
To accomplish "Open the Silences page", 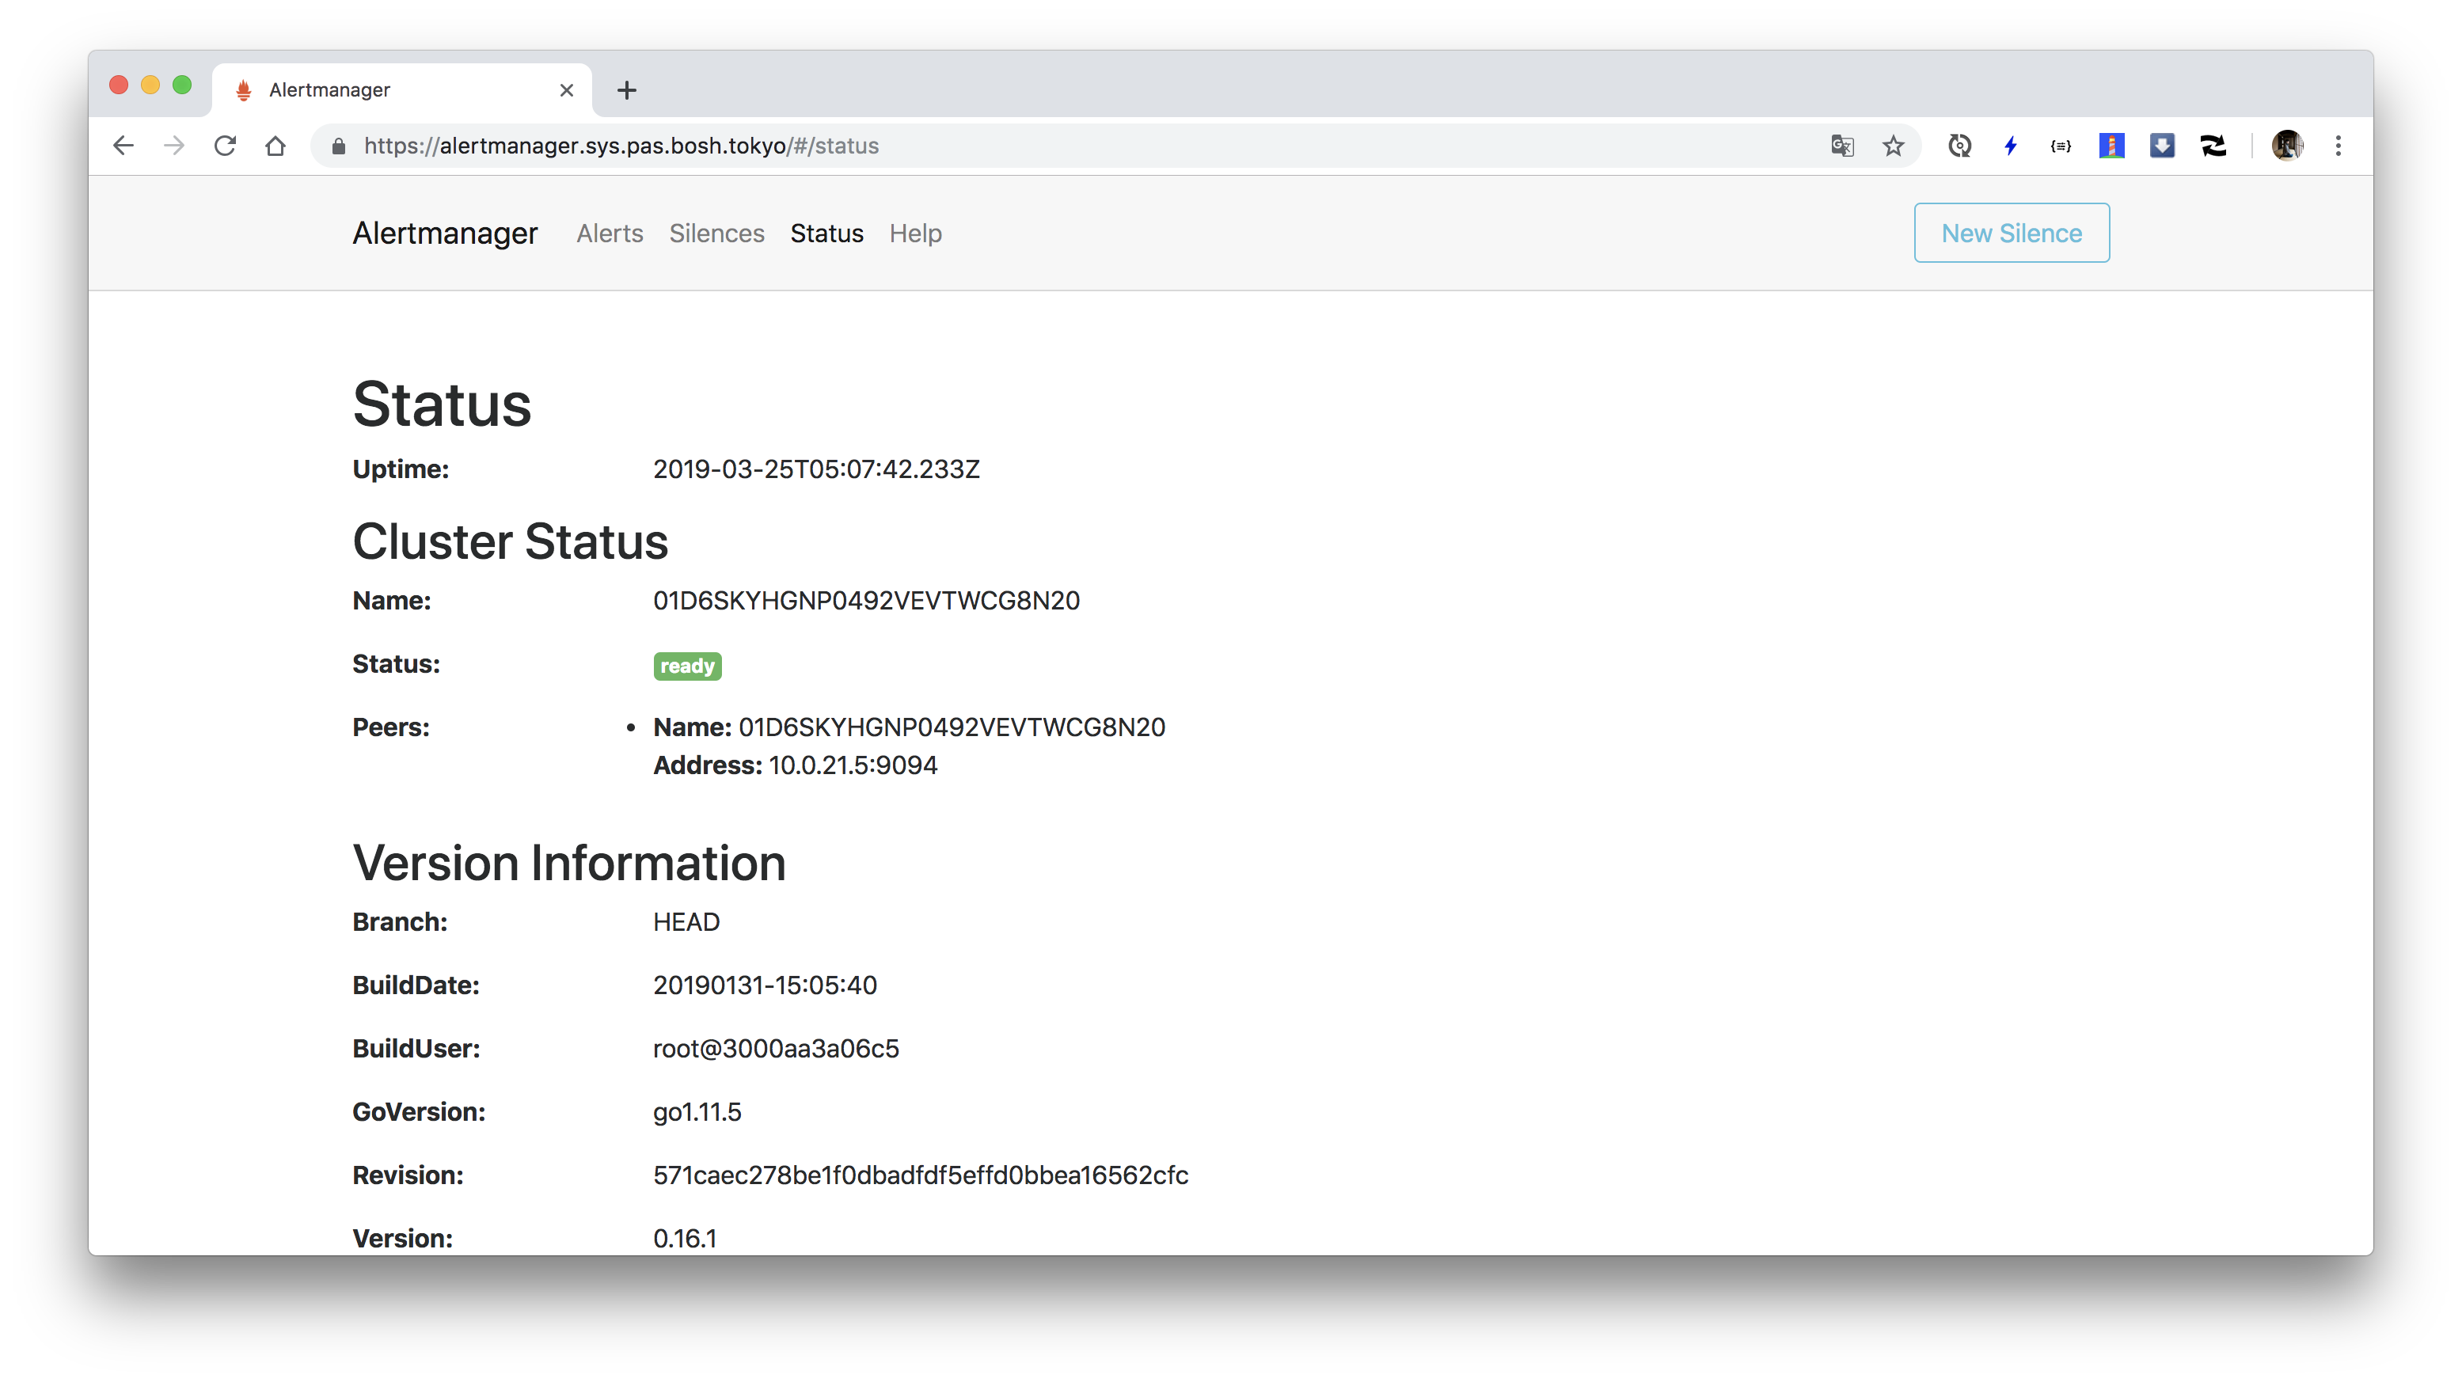I will (716, 233).
